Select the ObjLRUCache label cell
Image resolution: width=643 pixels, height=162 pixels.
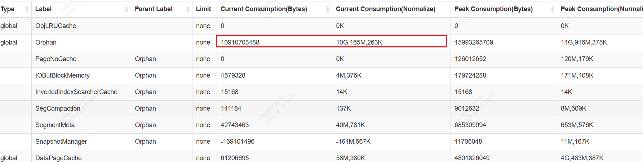click(x=56, y=26)
